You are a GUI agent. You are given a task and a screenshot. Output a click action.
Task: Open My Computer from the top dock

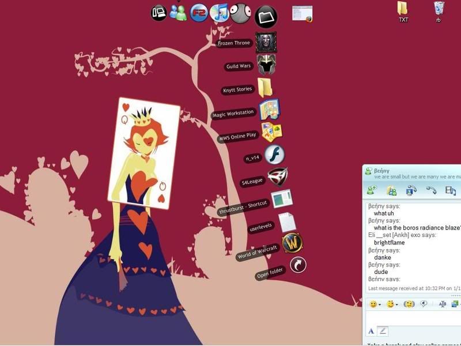[x=159, y=13]
